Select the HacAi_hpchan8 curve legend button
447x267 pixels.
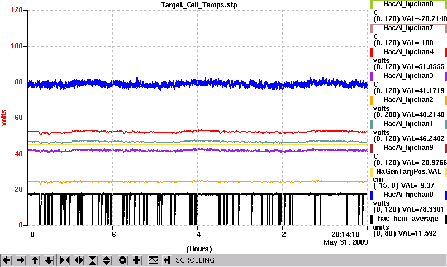click(x=408, y=4)
